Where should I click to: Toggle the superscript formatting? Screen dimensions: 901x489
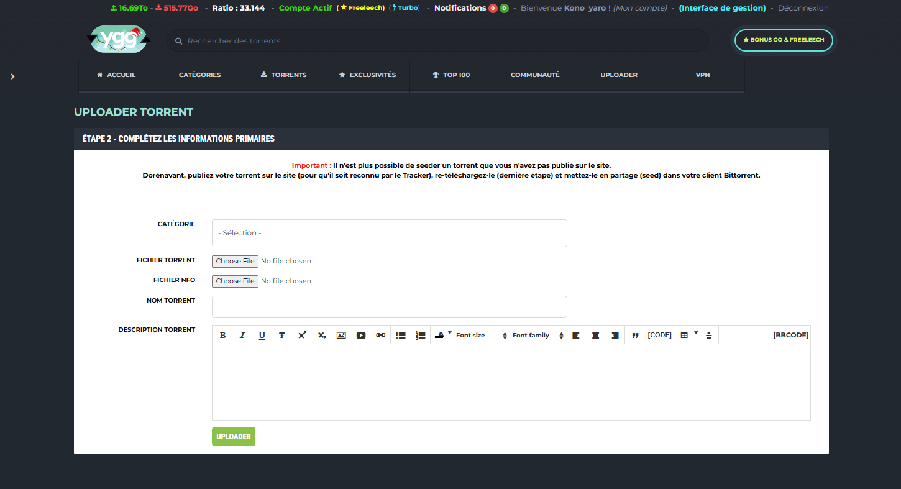pos(302,336)
